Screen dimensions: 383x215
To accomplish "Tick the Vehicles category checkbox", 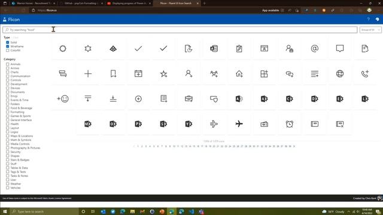I will 8,188.
